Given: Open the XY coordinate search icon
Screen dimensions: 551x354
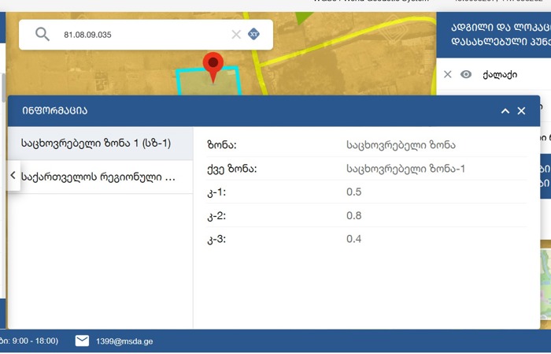Looking at the screenshot, I should click(253, 34).
